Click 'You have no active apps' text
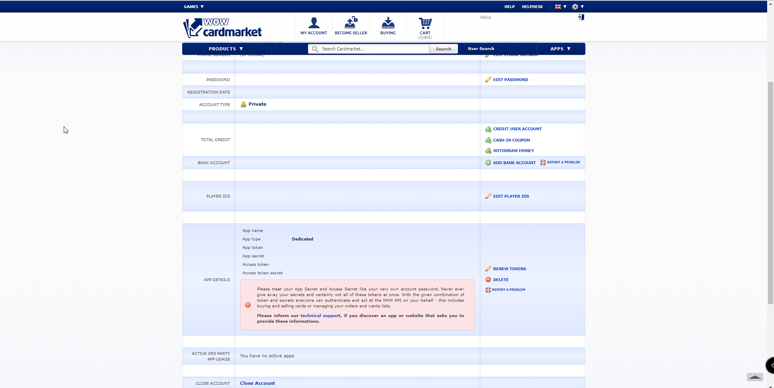 point(267,356)
